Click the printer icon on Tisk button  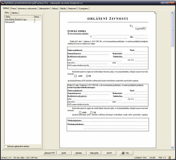pos(123,153)
